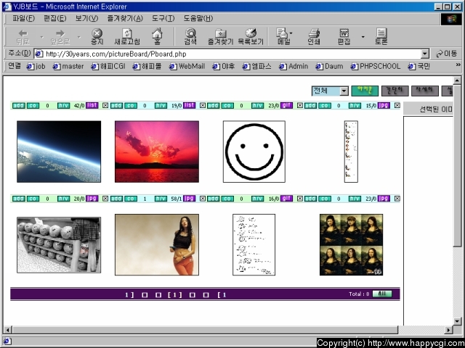This screenshot has width=465, height=348.
Task: Click the Back (뒤로) toolbar button
Action: point(23,37)
